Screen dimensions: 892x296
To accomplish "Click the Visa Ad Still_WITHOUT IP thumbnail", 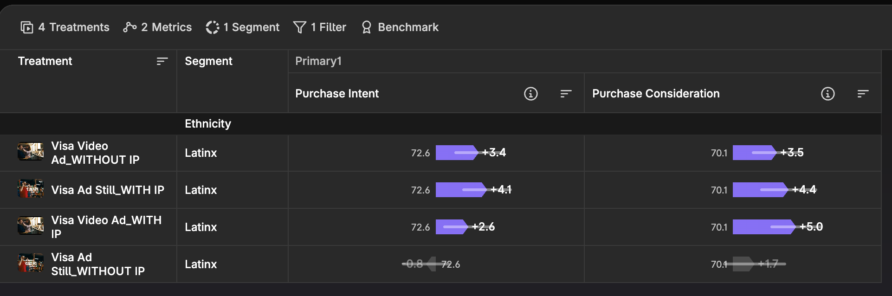I will coord(31,263).
